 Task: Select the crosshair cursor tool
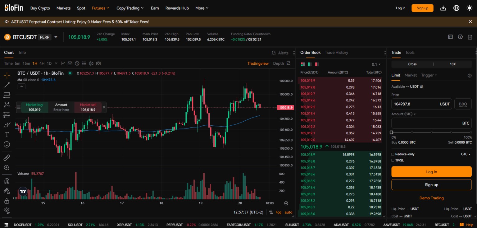(7, 75)
